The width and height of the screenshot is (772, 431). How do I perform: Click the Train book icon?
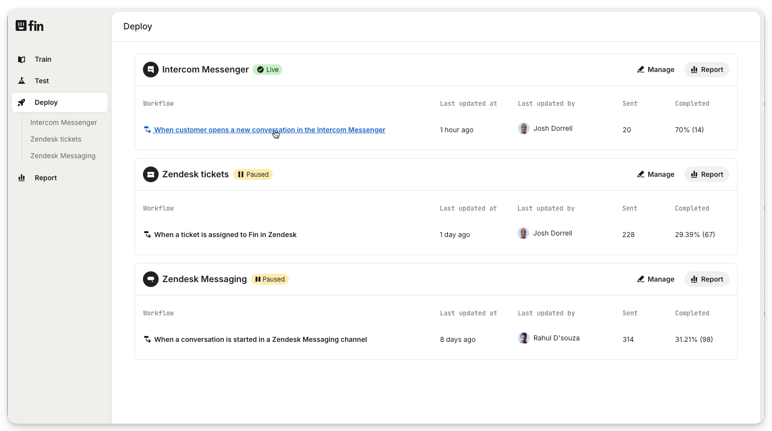click(x=22, y=59)
